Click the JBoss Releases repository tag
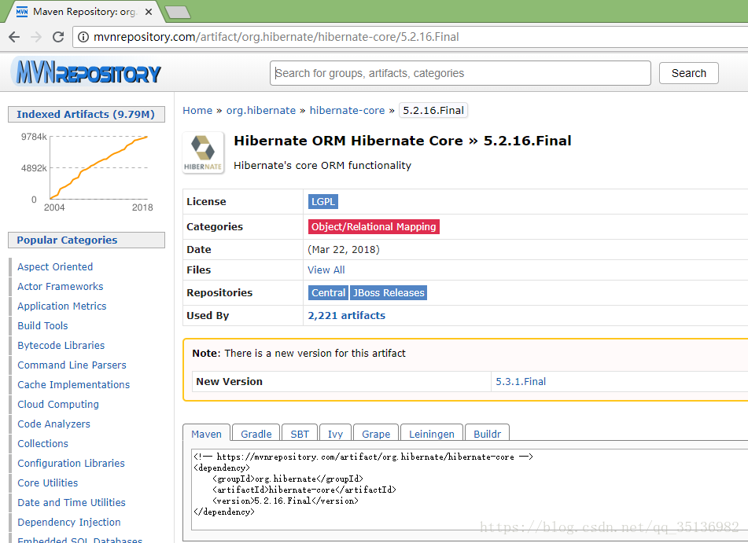The width and height of the screenshot is (748, 543). pyautogui.click(x=389, y=292)
